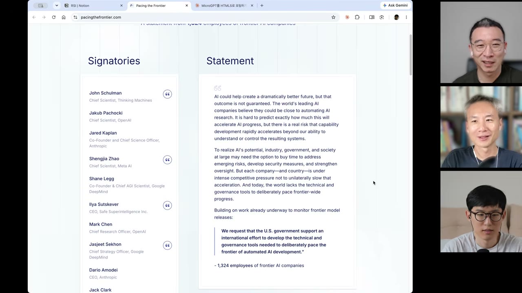
Task: Click the Ask Gemini button
Action: (x=395, y=5)
